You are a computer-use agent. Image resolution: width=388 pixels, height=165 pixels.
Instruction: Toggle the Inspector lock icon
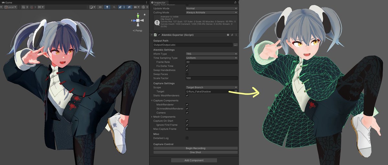235,2
